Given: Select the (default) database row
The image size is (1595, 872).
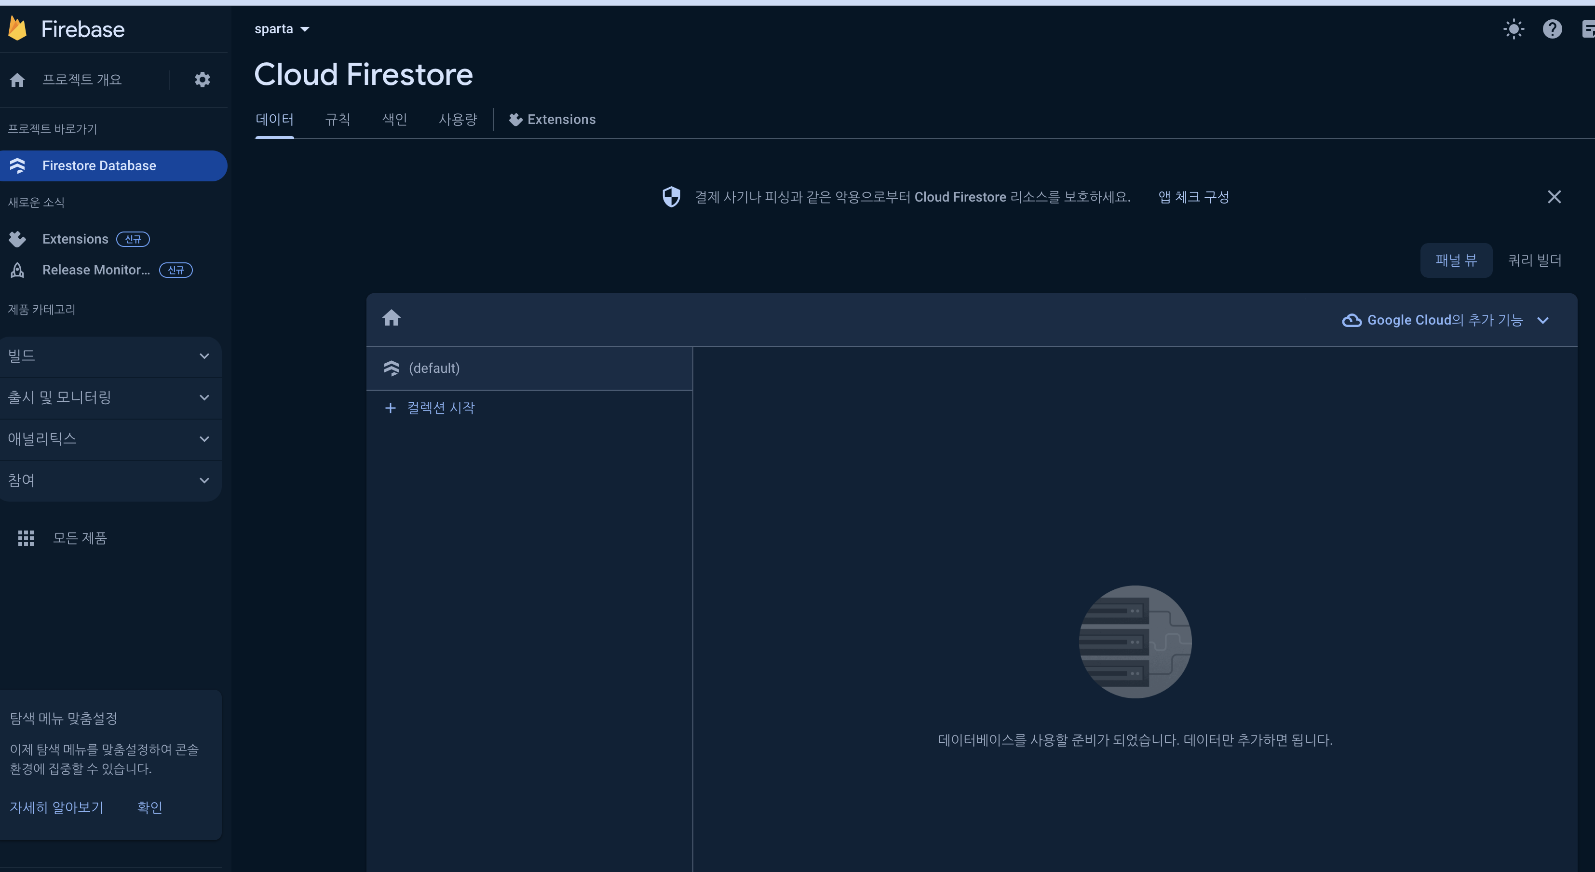Looking at the screenshot, I should 529,368.
